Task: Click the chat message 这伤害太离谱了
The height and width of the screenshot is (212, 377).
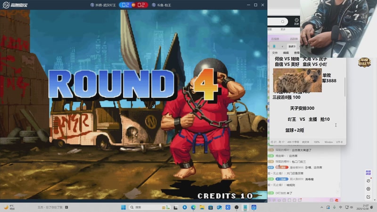Action: [302, 150]
